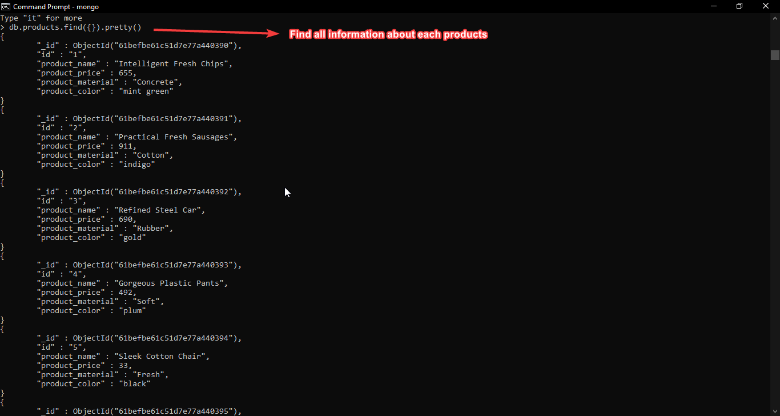Minimize the Command Prompt window
Screen dimensions: 780x416
(x=714, y=6)
